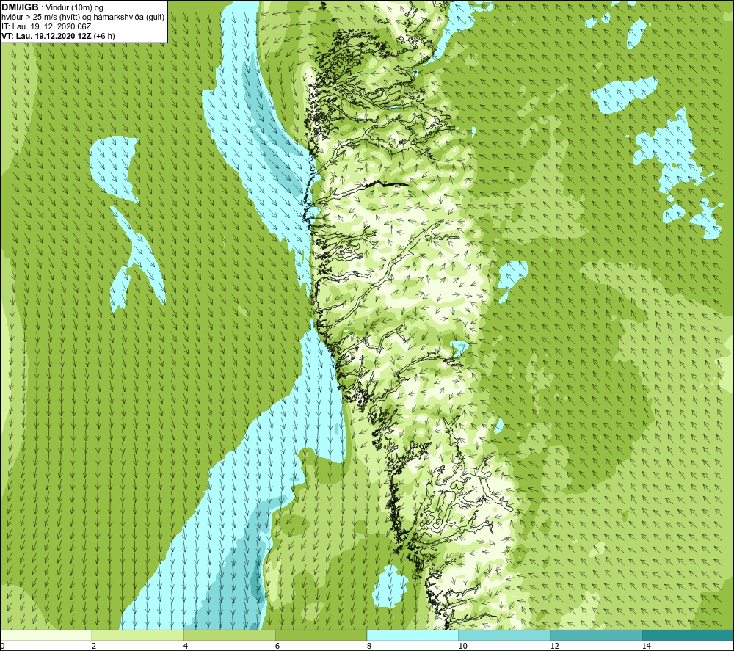
Task: Click the darker green 6–8 scale segment
Action: coord(321,635)
